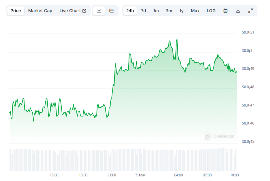The width and height of the screenshot is (270, 181).
Task: Switch to line chart view icon
Action: (99, 11)
